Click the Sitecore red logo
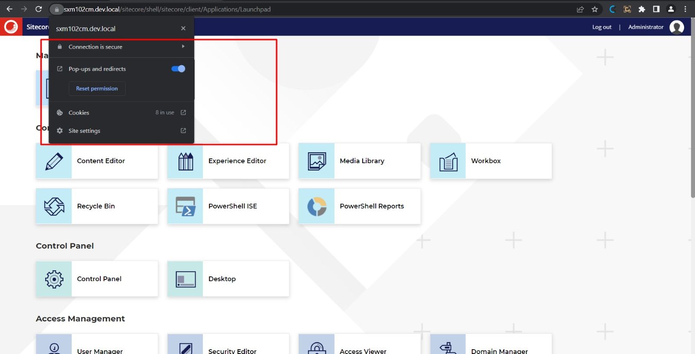This screenshot has height=354, width=695. (11, 27)
